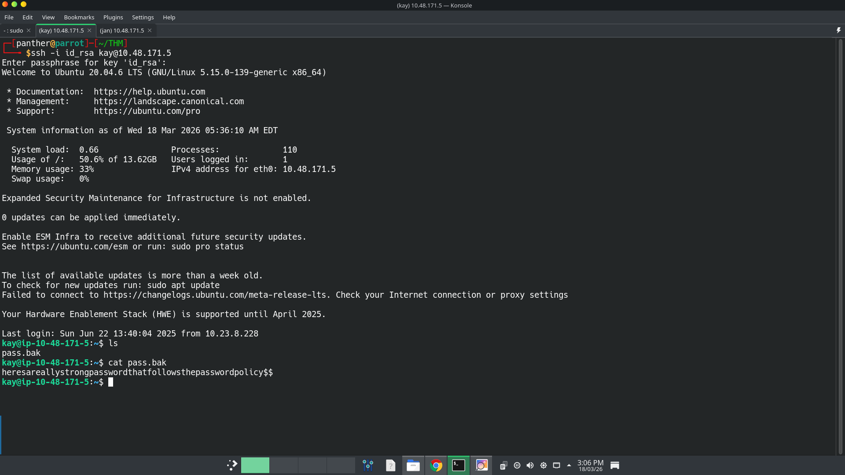Open the KDE application launcher
Screen dimensions: 845x475
pos(232,465)
